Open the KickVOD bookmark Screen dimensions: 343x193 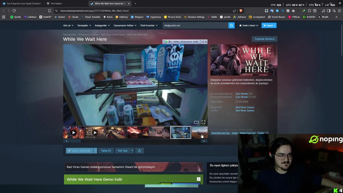(309, 17)
